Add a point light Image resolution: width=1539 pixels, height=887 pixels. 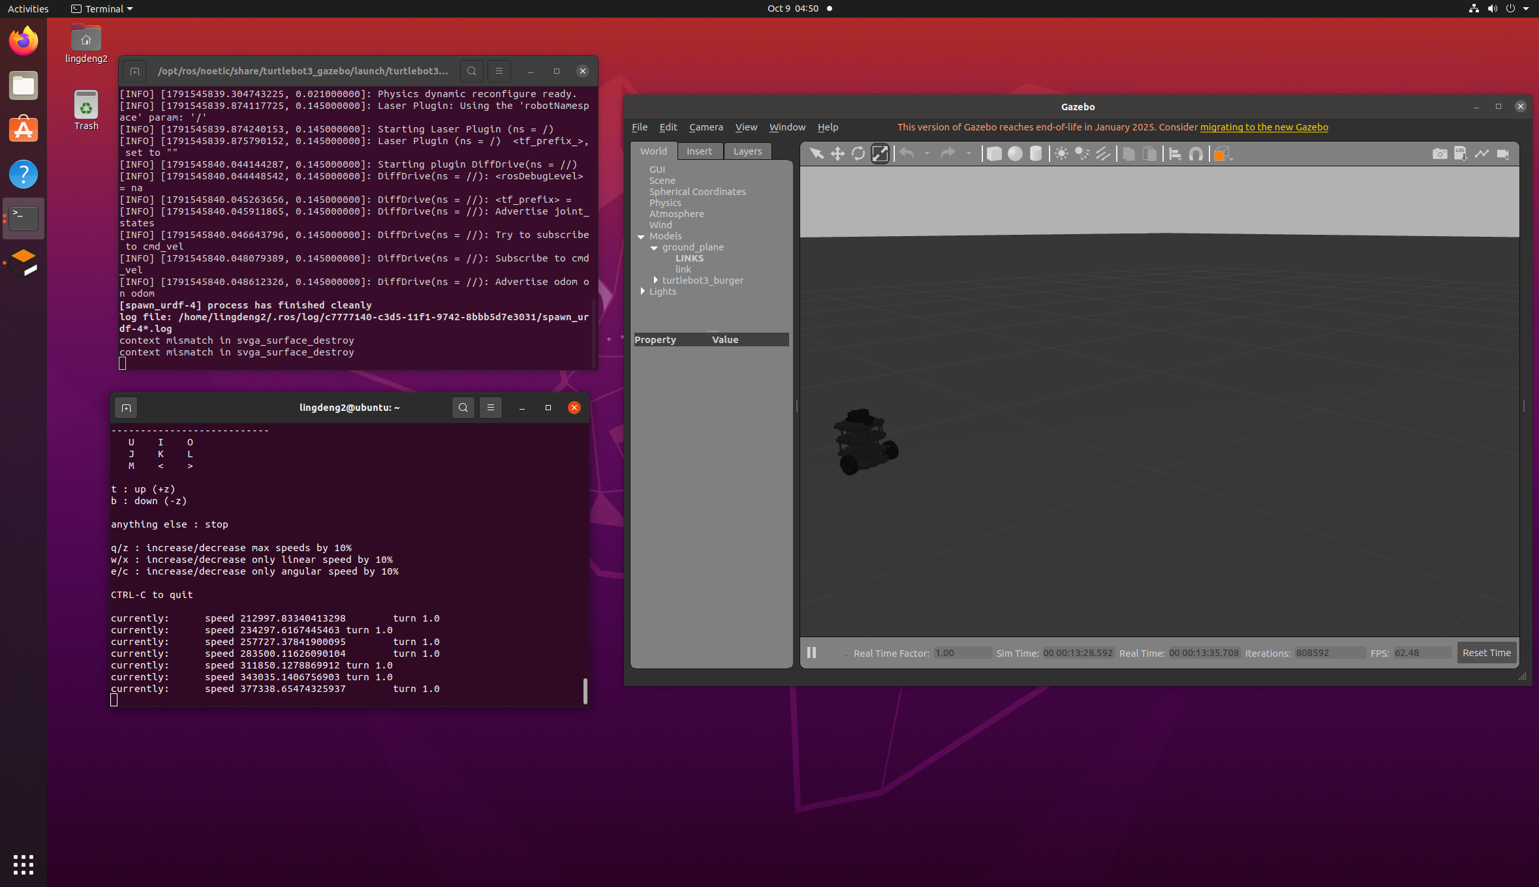[x=1061, y=154]
